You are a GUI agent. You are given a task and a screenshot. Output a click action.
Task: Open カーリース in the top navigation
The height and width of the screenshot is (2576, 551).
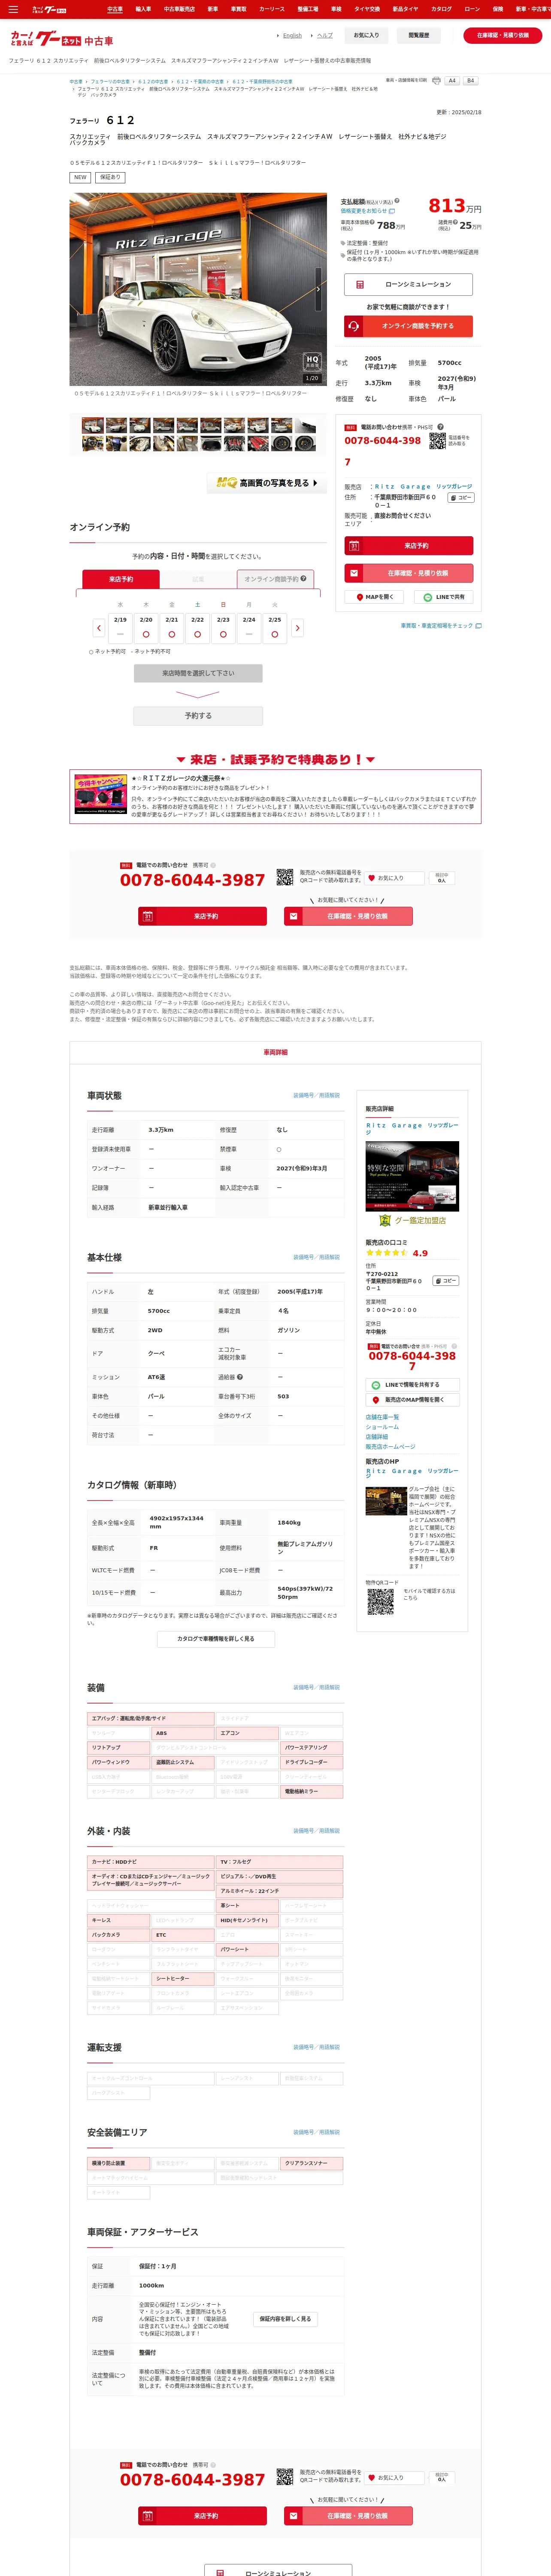point(272,9)
